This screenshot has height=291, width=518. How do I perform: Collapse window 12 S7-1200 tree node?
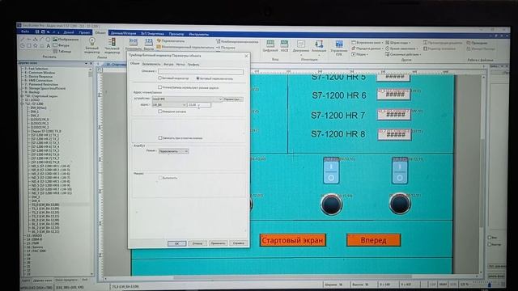point(23,103)
